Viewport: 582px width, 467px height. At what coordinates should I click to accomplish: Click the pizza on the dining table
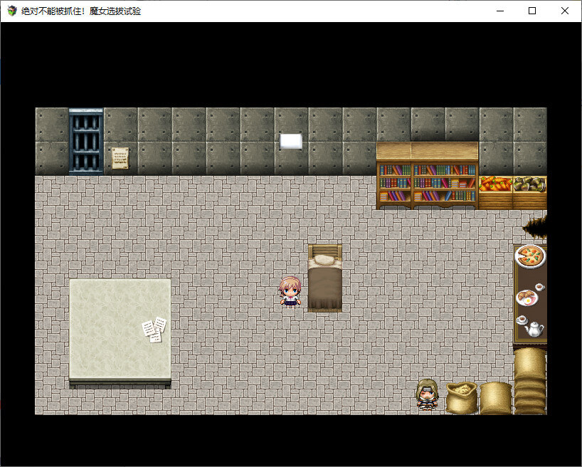pyautogui.click(x=529, y=256)
